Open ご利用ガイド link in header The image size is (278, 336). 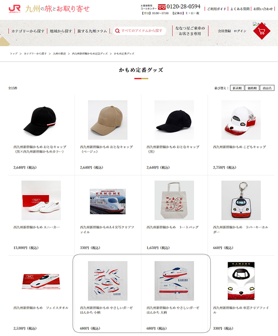click(217, 9)
